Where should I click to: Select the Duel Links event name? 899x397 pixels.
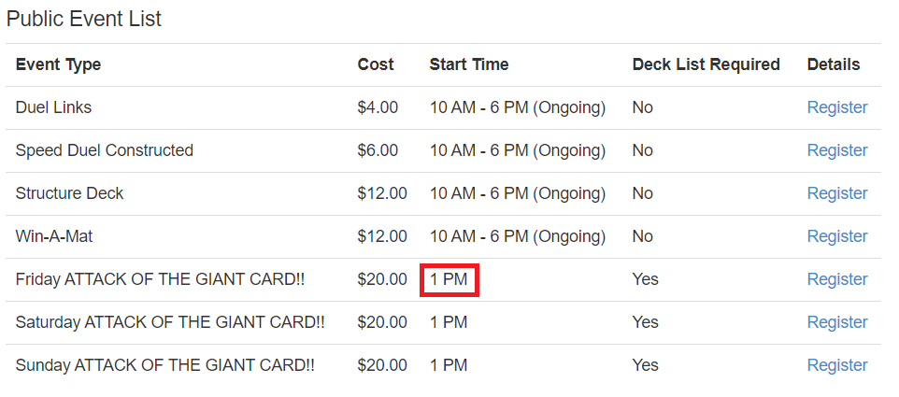(53, 107)
